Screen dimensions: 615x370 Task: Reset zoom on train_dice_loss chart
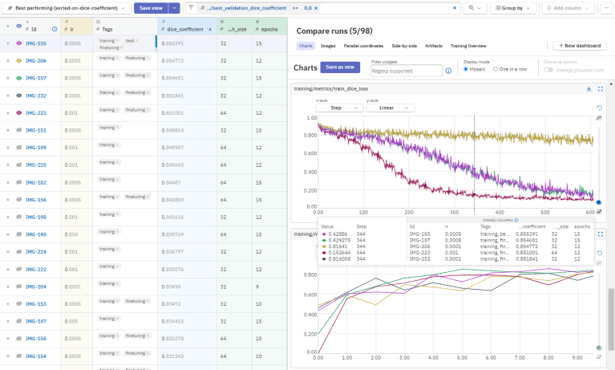[599, 108]
